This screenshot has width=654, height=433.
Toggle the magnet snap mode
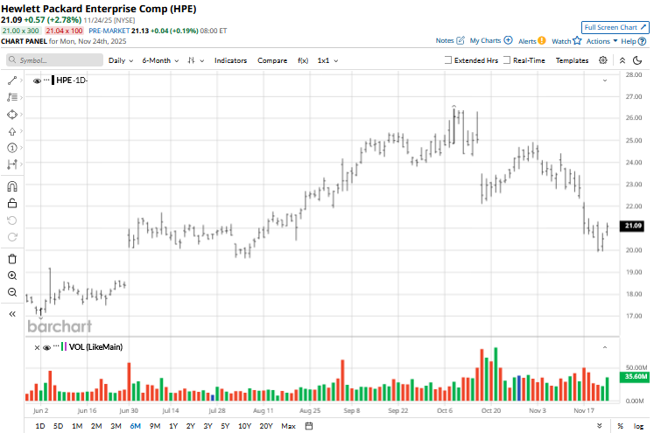(12, 186)
